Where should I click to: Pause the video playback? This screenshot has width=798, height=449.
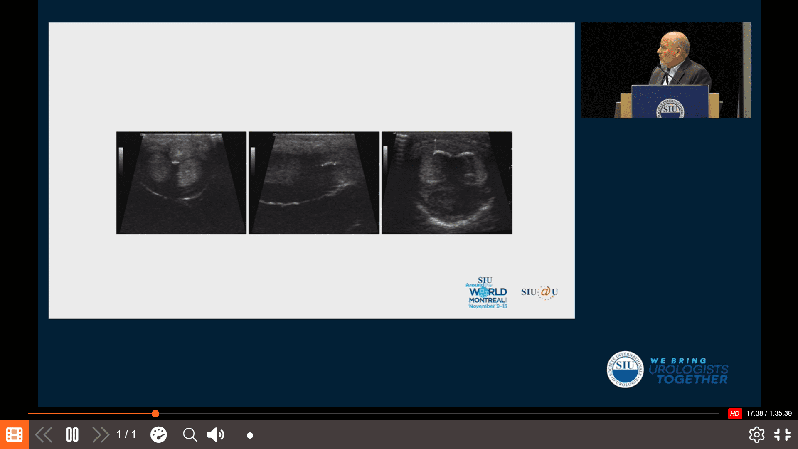pyautogui.click(x=72, y=435)
